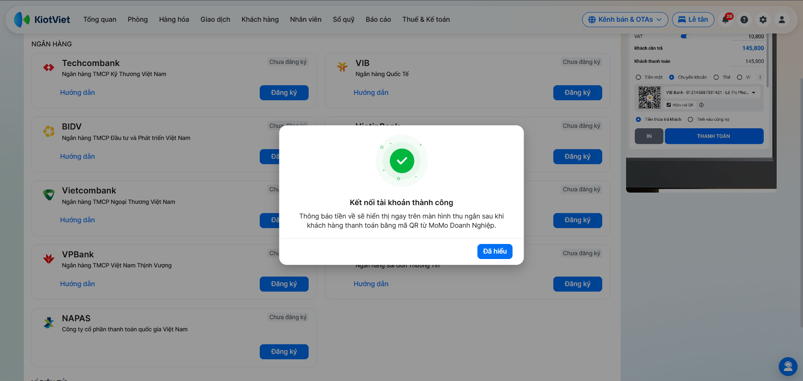The width and height of the screenshot is (803, 381).
Task: Open the Vietcombank Hướng dẫn guide
Action: point(77,220)
